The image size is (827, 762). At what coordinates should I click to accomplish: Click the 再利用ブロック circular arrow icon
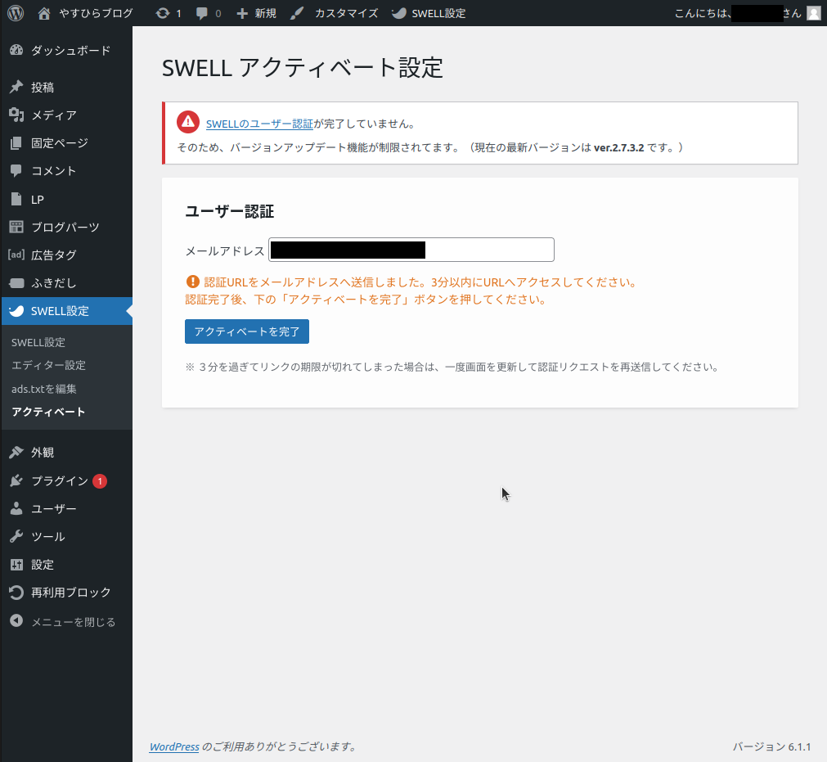16,593
